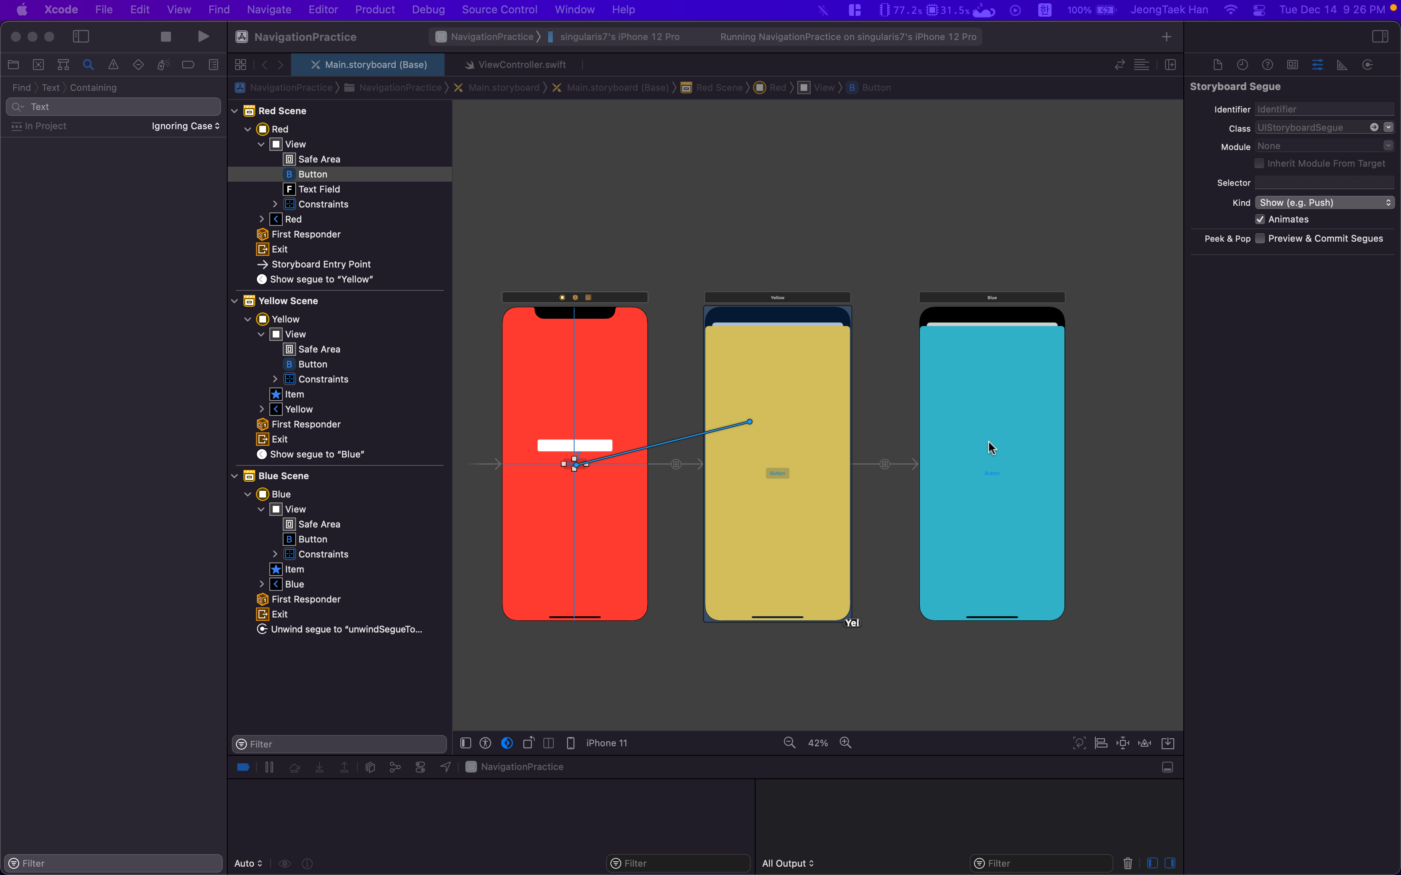Viewport: 1401px width, 875px height.
Task: Clear console with trash icon
Action: [1127, 863]
